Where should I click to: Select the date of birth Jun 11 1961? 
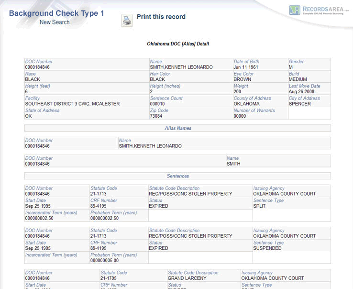pos(246,67)
